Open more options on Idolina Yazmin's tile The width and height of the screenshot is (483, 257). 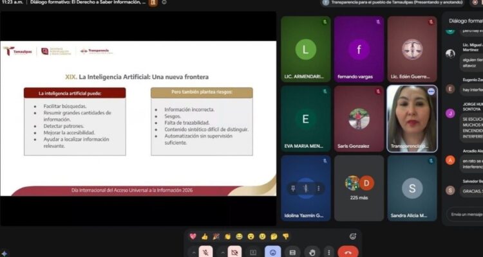tap(319, 188)
